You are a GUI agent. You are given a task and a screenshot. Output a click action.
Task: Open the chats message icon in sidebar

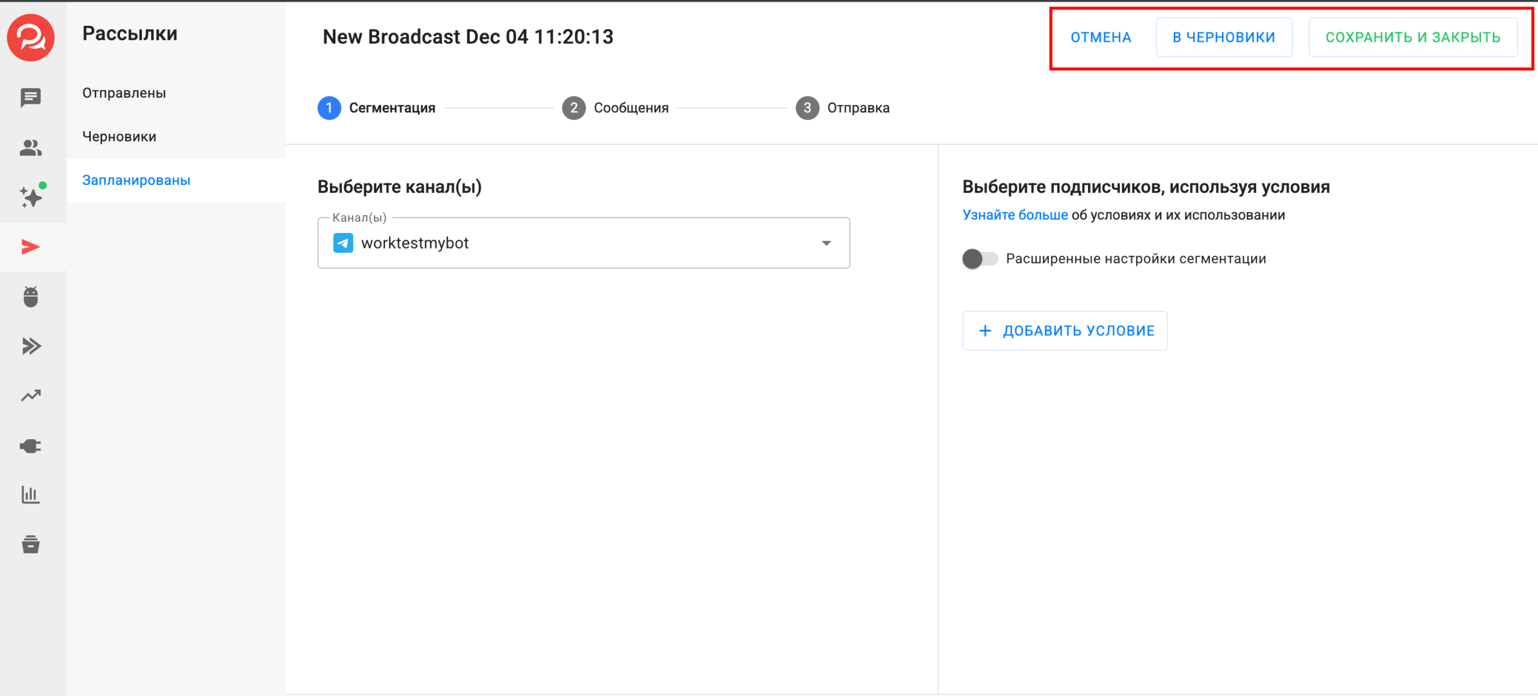[31, 97]
